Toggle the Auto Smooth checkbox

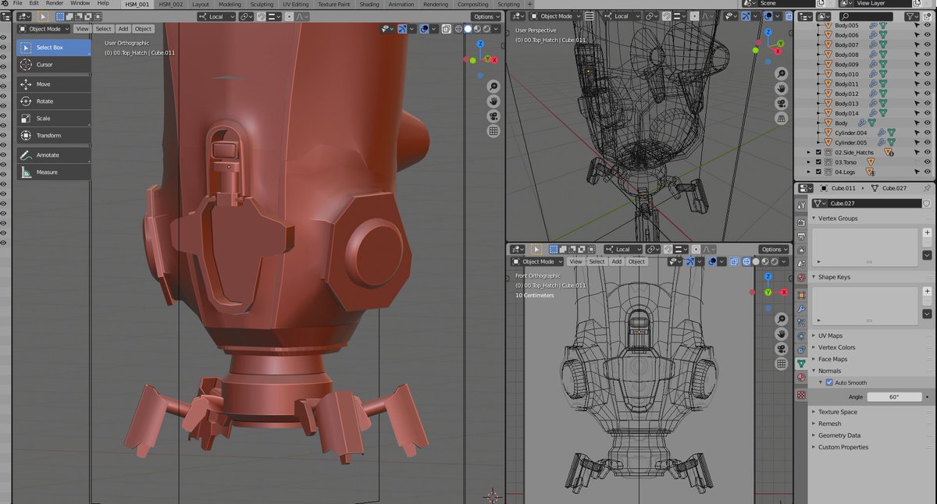click(x=829, y=383)
